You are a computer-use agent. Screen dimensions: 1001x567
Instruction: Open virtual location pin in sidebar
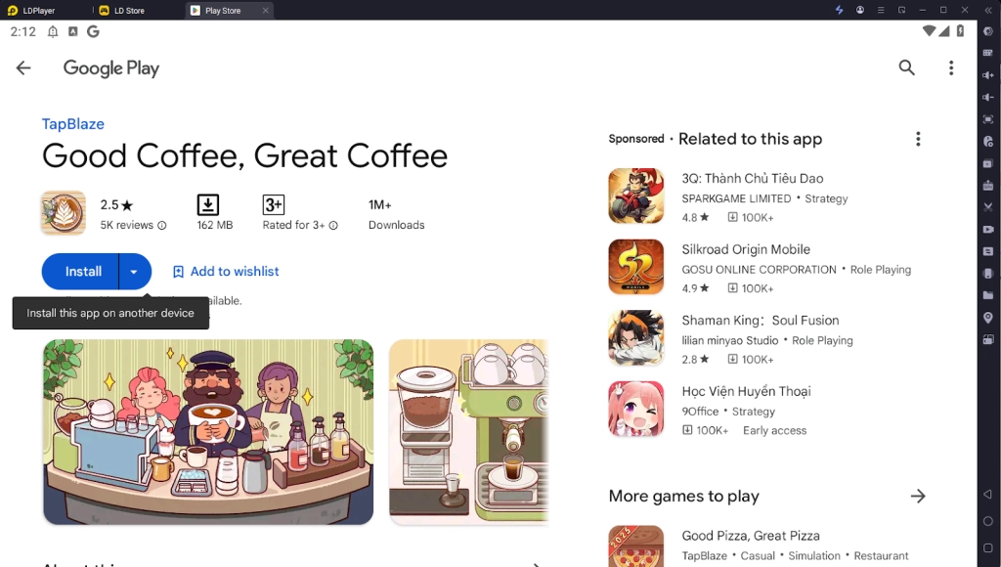[x=988, y=318]
